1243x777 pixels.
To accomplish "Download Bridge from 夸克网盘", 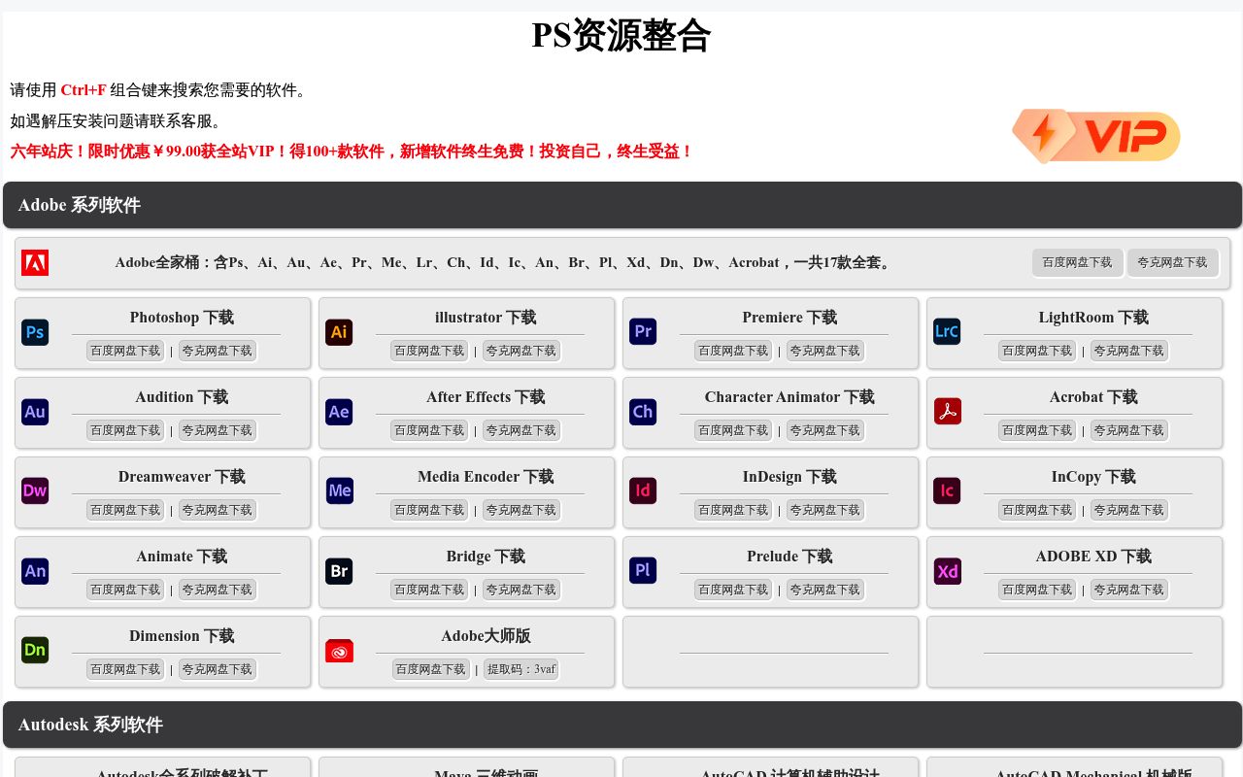I will click(521, 590).
